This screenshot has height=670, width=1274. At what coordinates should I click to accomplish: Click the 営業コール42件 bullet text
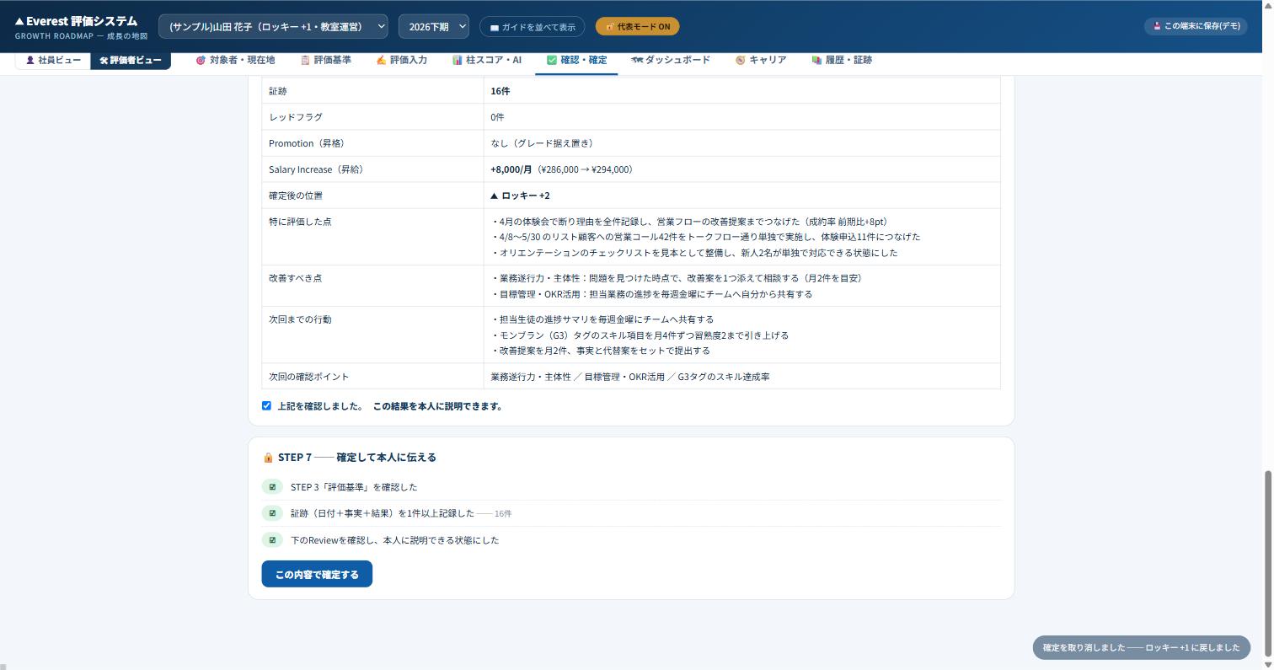click(x=705, y=237)
